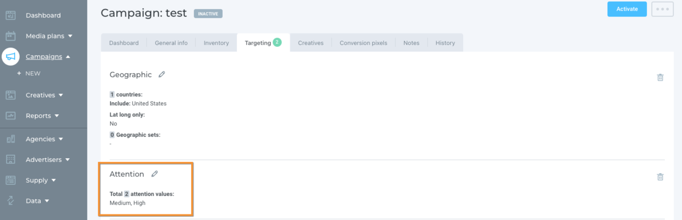Click the Activate button
This screenshot has width=682, height=220.
627,9
